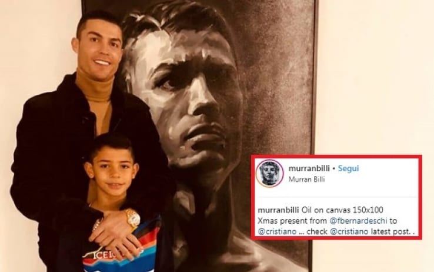The height and width of the screenshot is (272, 434).
Task: Open the first @cristiano mention in the caption
Action: click(277, 231)
